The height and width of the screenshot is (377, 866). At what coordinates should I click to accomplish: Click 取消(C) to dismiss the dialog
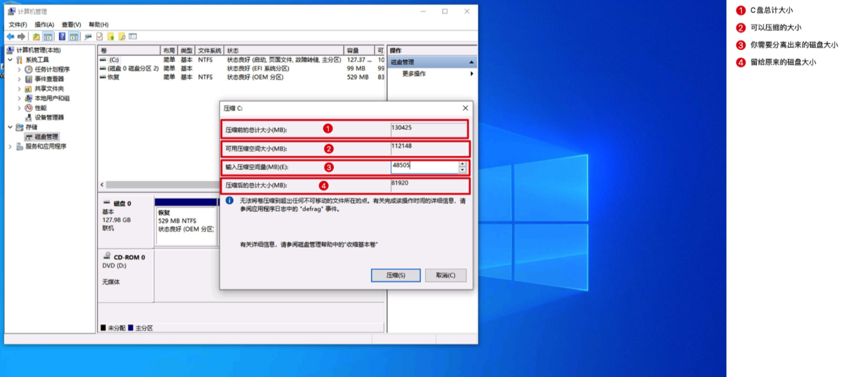click(x=445, y=275)
